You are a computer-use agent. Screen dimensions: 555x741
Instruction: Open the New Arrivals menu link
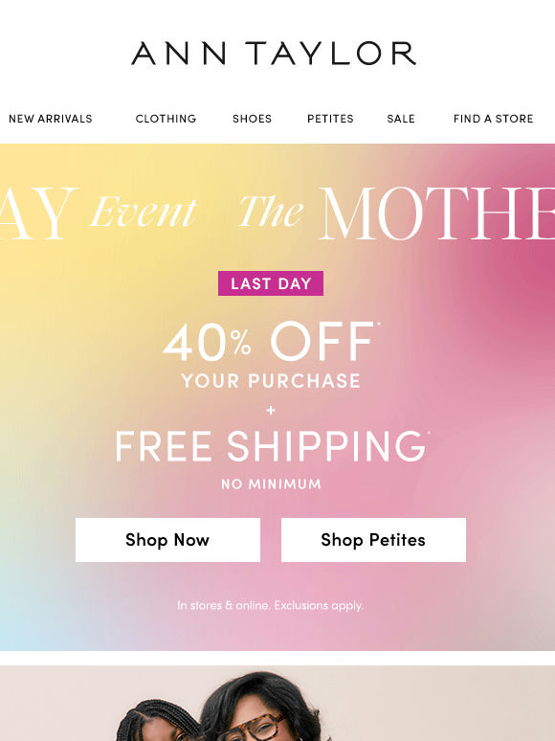(x=51, y=119)
